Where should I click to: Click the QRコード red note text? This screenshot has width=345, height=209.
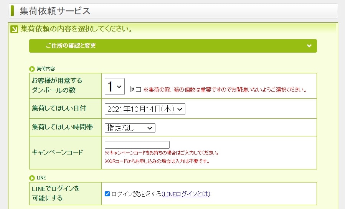tap(157, 161)
